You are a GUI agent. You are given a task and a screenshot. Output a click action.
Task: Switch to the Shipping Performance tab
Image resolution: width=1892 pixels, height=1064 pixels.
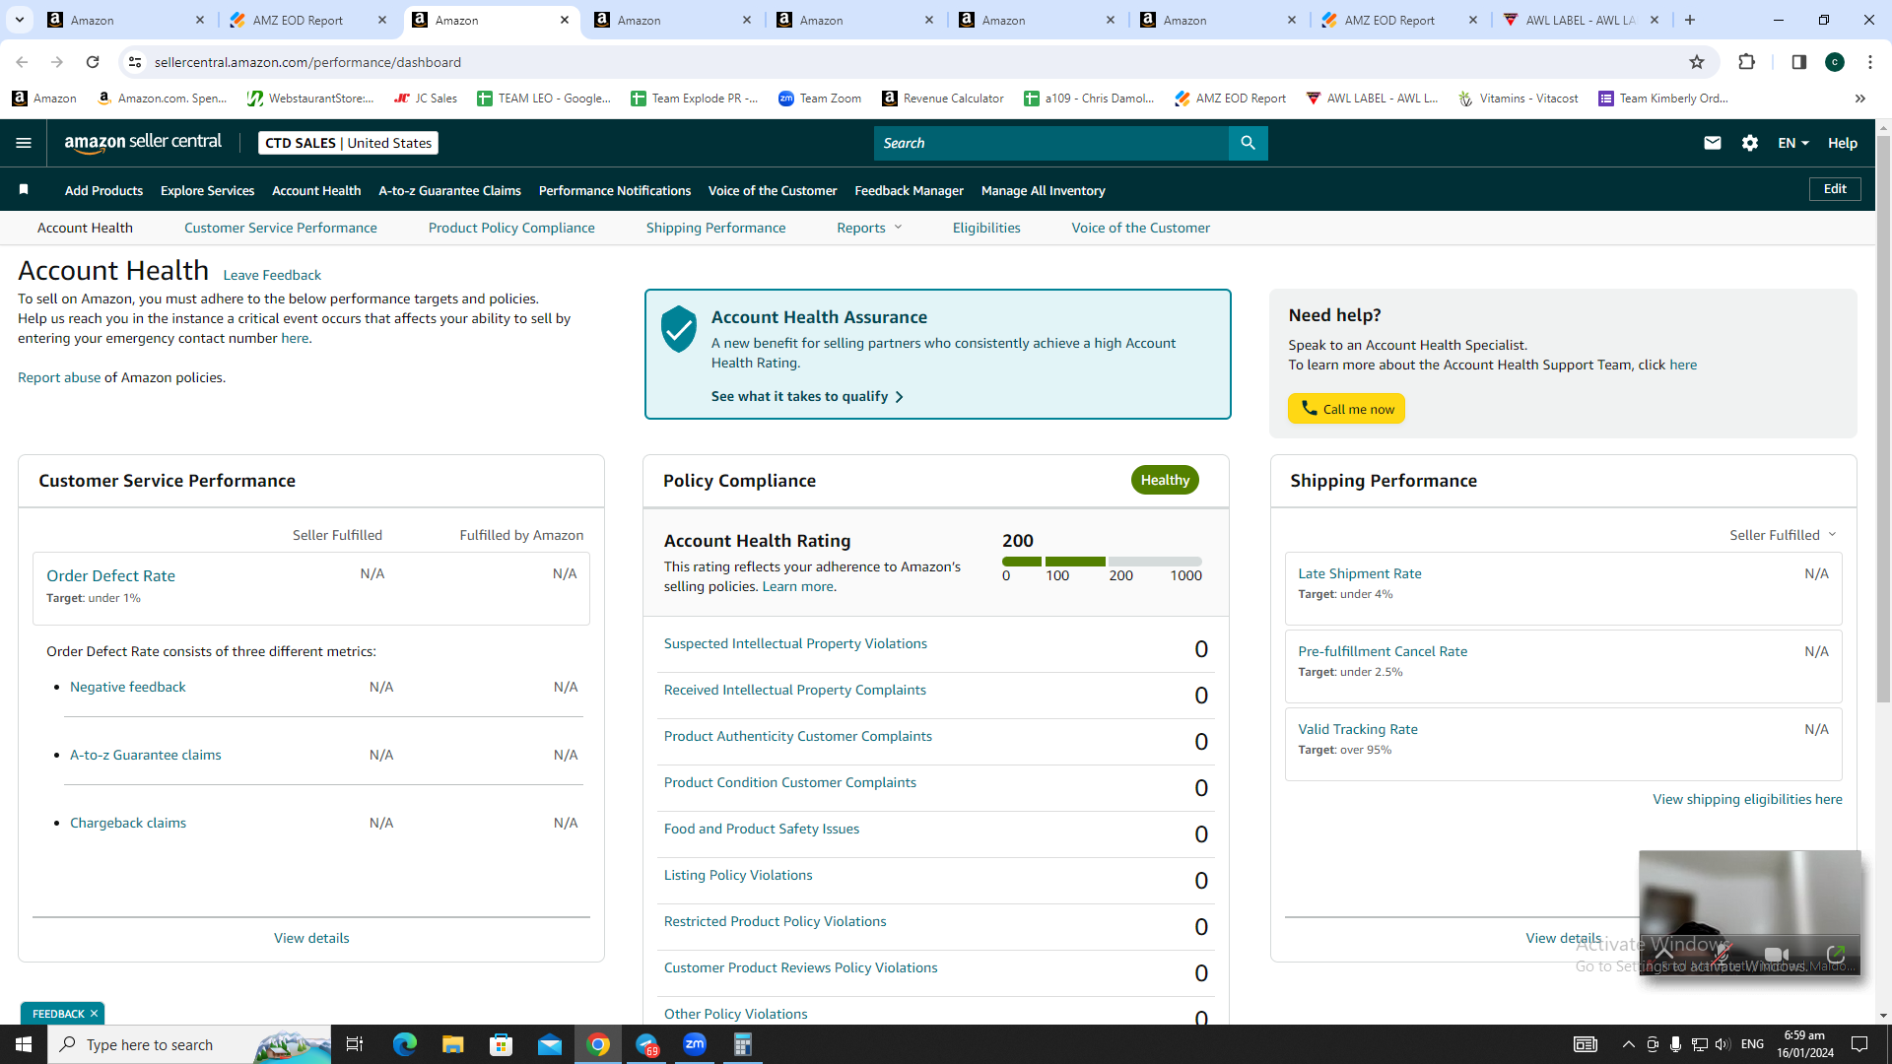coord(715,228)
